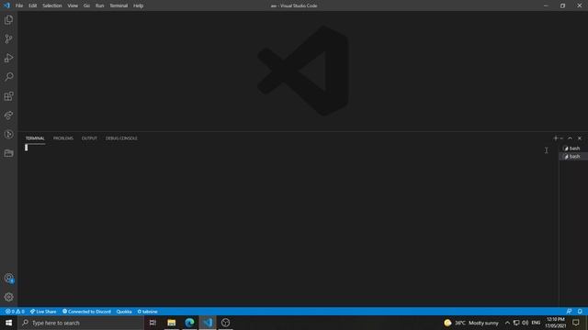The width and height of the screenshot is (588, 330).
Task: Click Connected to Discord status item
Action: click(86, 312)
